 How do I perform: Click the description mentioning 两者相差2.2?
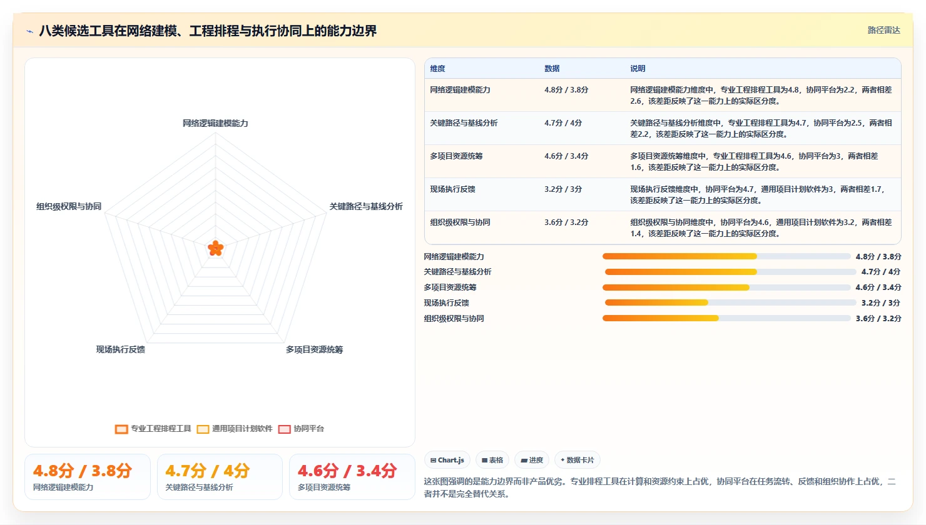tap(761, 129)
